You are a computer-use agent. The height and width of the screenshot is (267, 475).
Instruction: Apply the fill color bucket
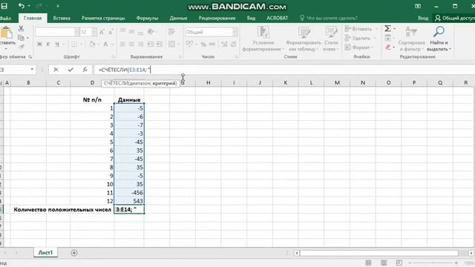tap(92, 44)
